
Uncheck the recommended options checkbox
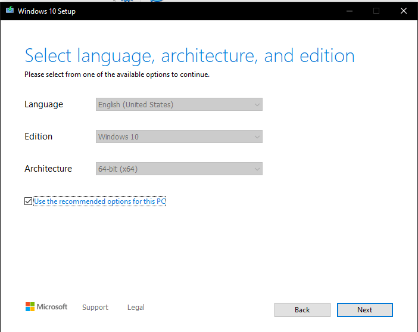click(x=28, y=201)
